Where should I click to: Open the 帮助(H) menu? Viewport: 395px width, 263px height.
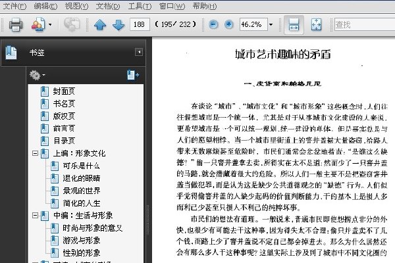[x=205, y=6]
